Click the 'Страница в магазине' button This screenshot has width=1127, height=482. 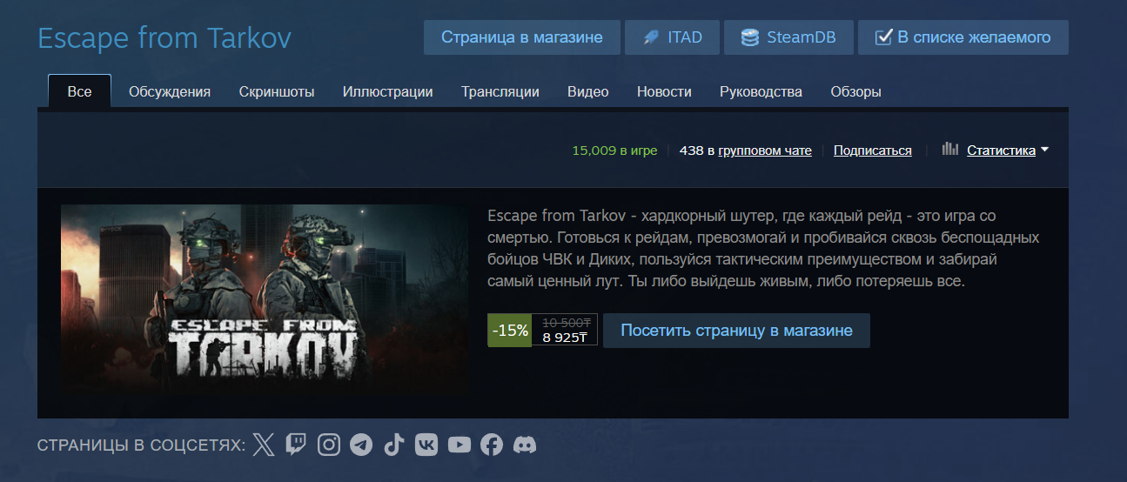point(522,37)
